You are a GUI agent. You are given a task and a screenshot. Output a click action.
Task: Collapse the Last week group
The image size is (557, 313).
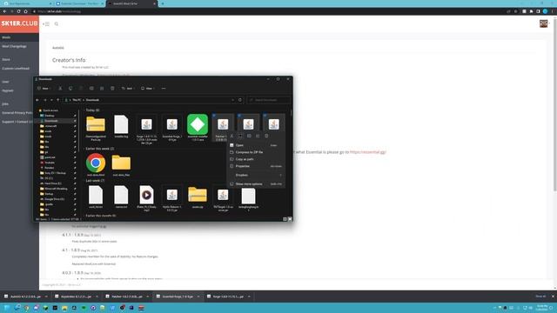[95, 180]
